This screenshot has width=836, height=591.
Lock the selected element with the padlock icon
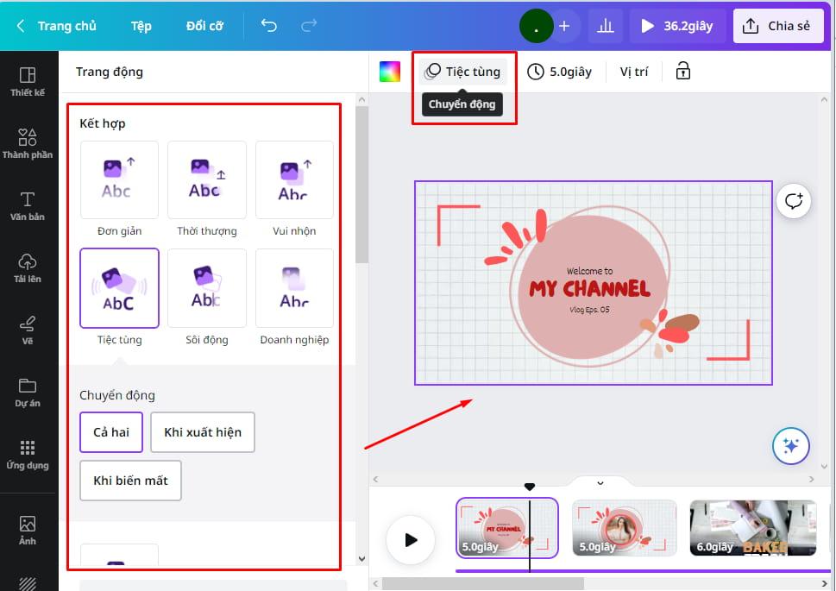tap(682, 71)
